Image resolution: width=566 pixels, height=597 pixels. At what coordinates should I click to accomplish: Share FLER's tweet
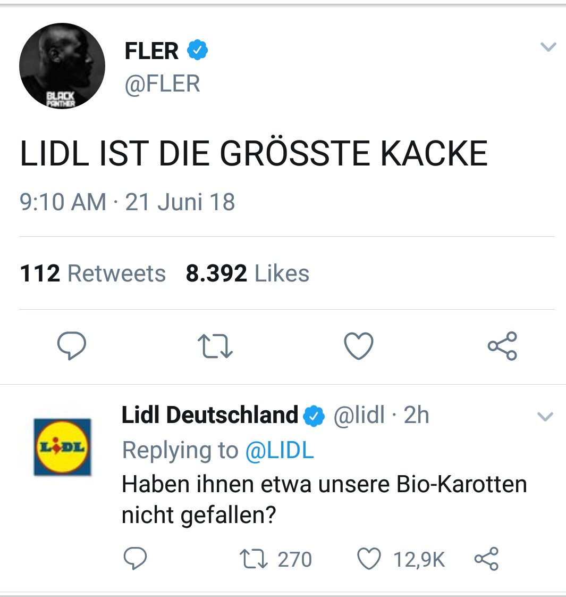pos(502,345)
